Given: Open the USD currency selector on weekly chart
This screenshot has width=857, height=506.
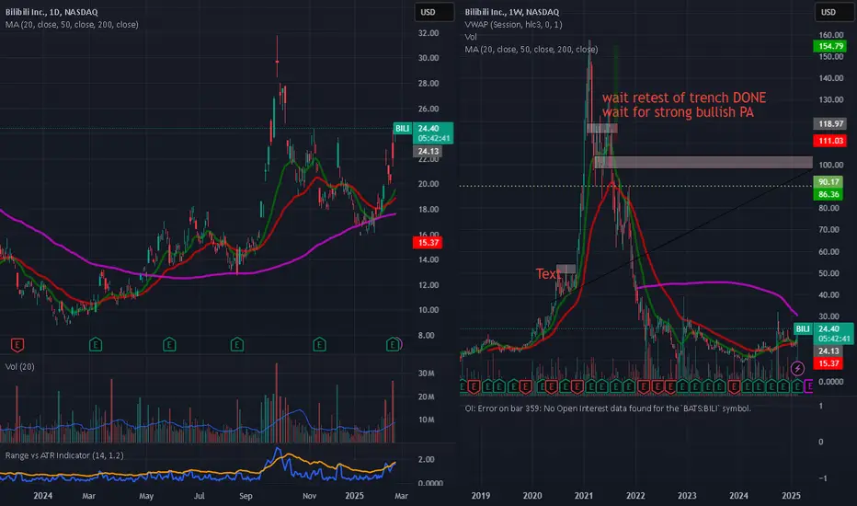Looking at the screenshot, I should pyautogui.click(x=833, y=12).
